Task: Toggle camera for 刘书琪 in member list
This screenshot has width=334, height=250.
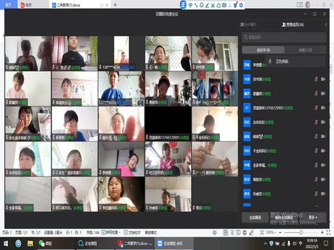Action: click(x=323, y=79)
